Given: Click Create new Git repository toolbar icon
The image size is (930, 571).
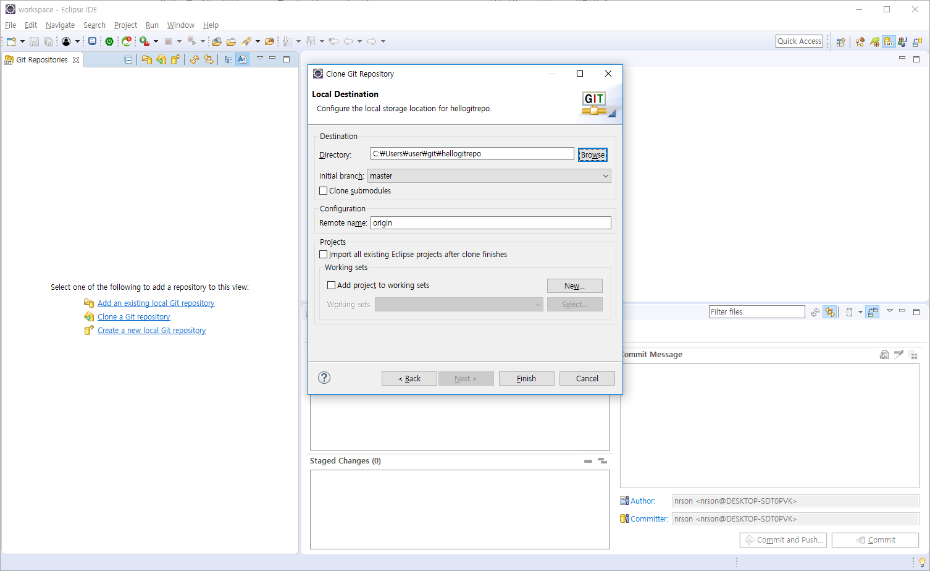Looking at the screenshot, I should (176, 59).
